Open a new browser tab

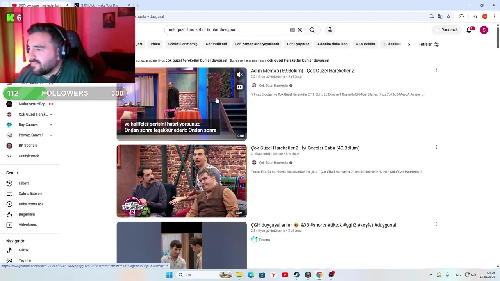click(x=138, y=5)
